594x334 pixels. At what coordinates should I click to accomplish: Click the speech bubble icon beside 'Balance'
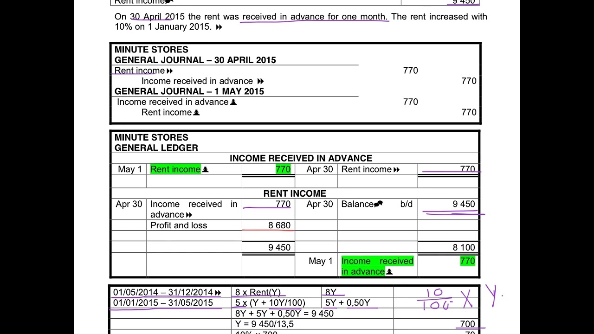[x=378, y=204]
